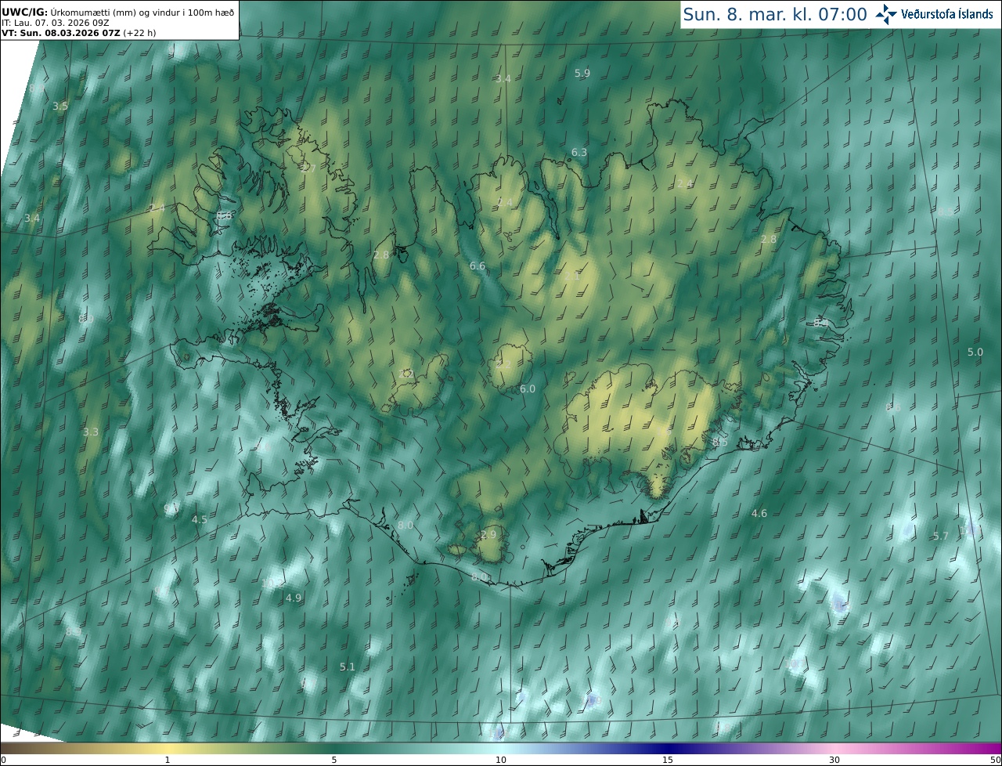Click the colour scale label 5

334,761
